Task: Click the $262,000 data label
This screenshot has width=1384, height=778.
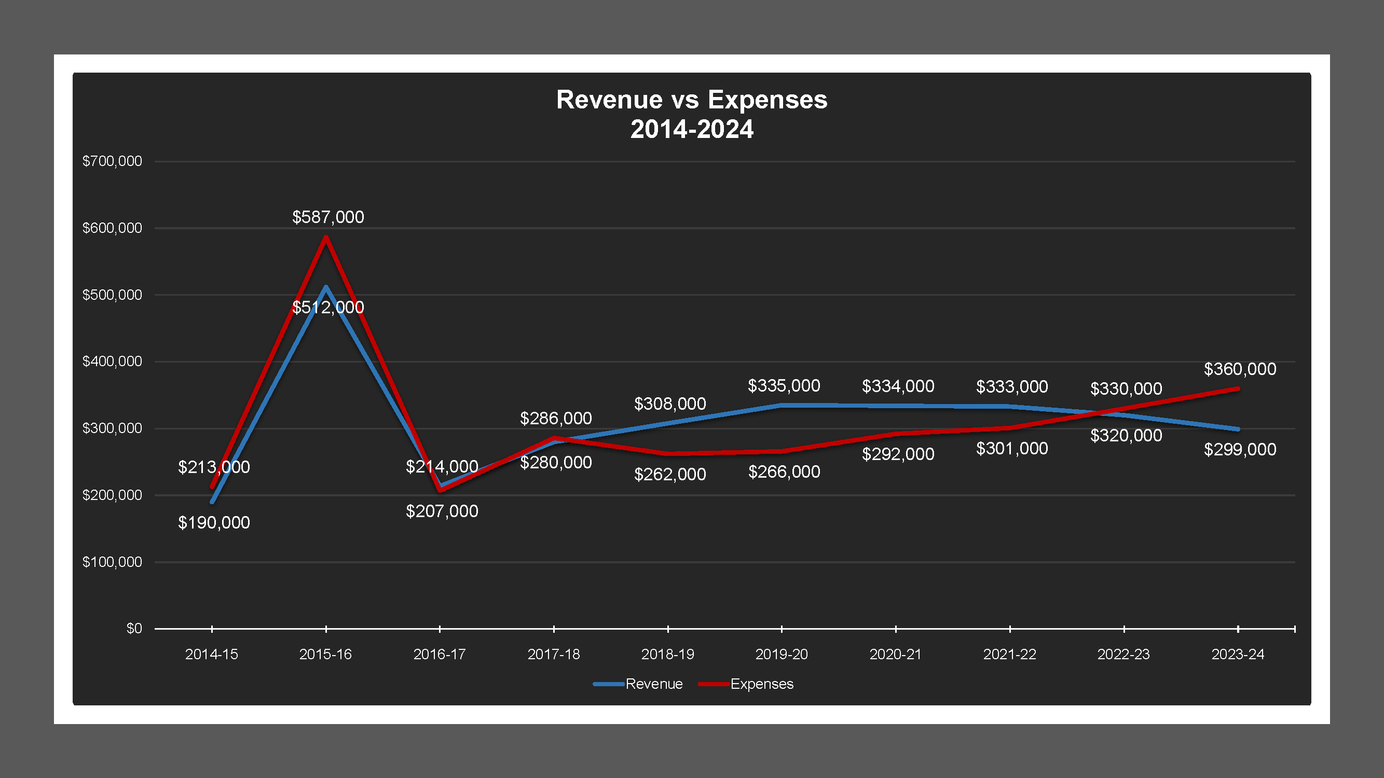Action: tap(670, 474)
